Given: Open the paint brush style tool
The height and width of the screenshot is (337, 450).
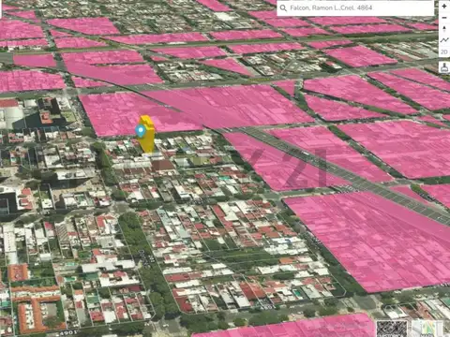Looking at the screenshot, I should pyautogui.click(x=444, y=67).
